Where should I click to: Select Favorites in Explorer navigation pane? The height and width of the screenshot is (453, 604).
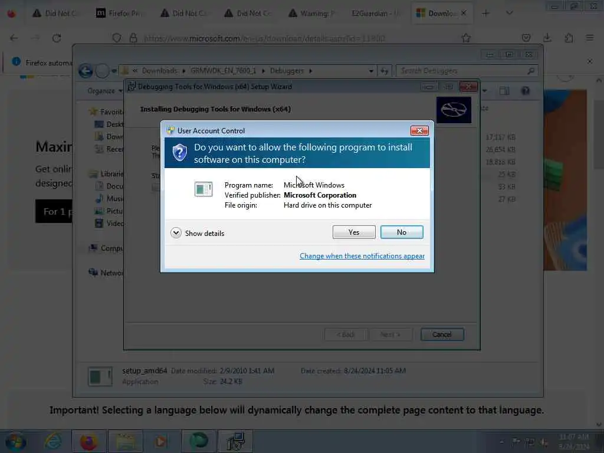[x=107, y=111]
